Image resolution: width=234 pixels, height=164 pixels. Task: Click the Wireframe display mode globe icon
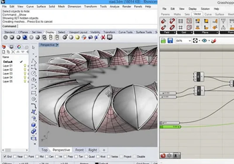[6, 37]
